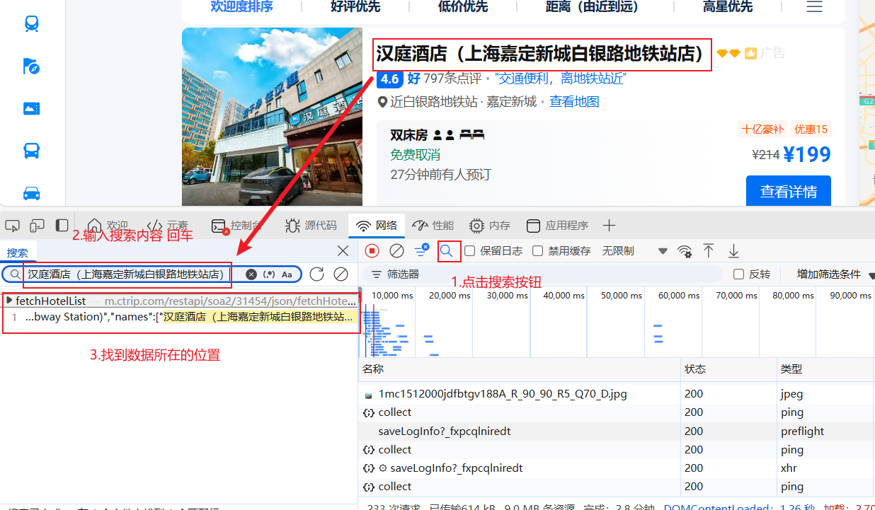Click the network search magnifier icon
Screen dimensions: 875x510
point(447,251)
